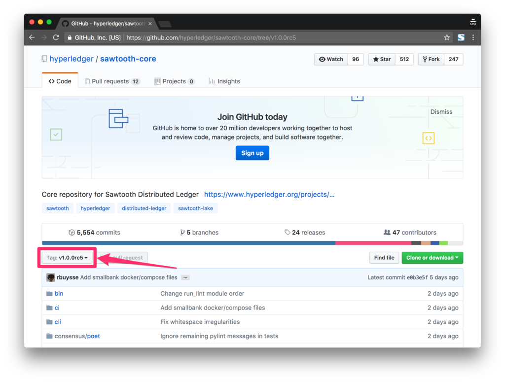This screenshot has width=505, height=382.
Task: Click the secure lock icon in address bar
Action: tap(69, 37)
